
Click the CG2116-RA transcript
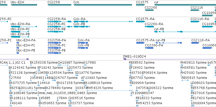click(x=195, y=22)
